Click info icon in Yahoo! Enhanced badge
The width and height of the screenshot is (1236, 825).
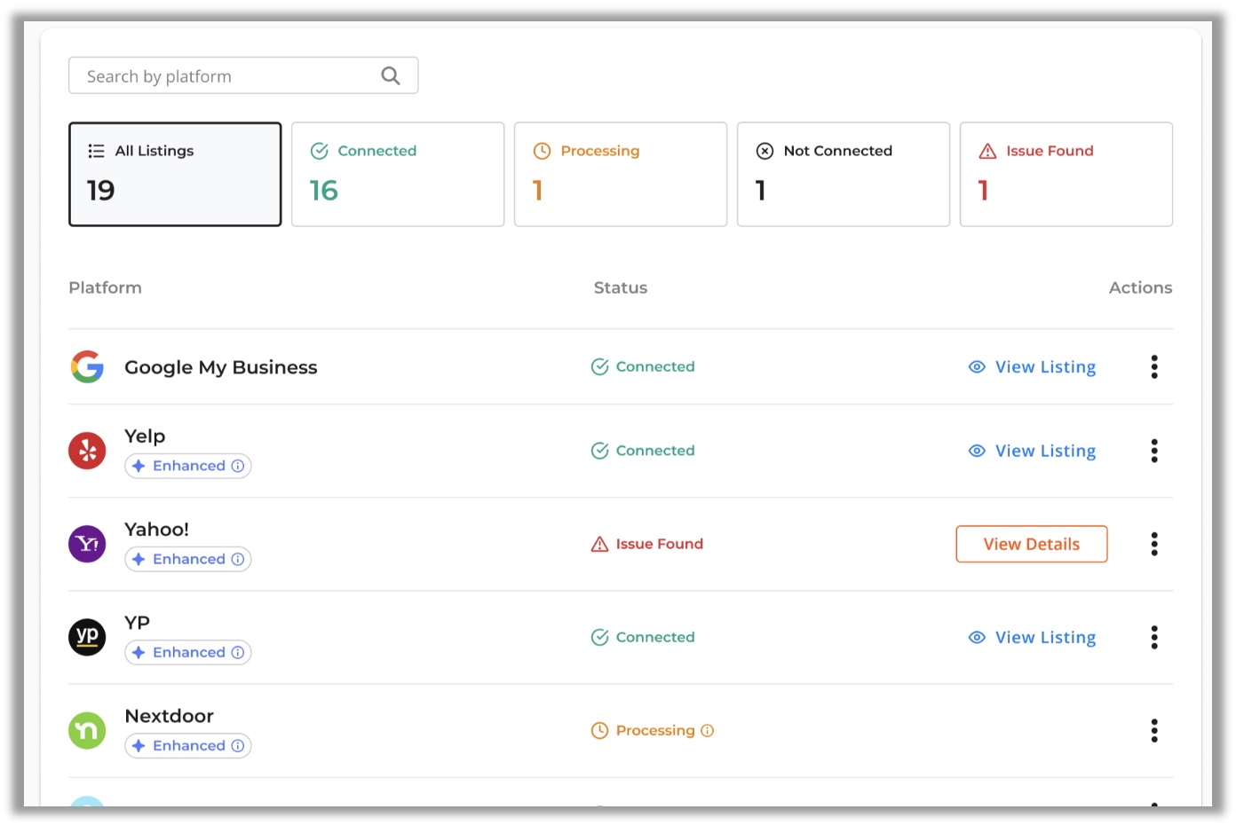238,559
